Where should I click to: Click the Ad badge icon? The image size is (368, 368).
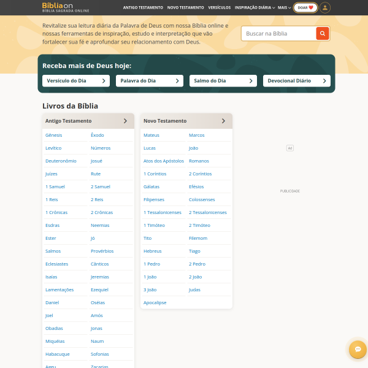pos(290,148)
